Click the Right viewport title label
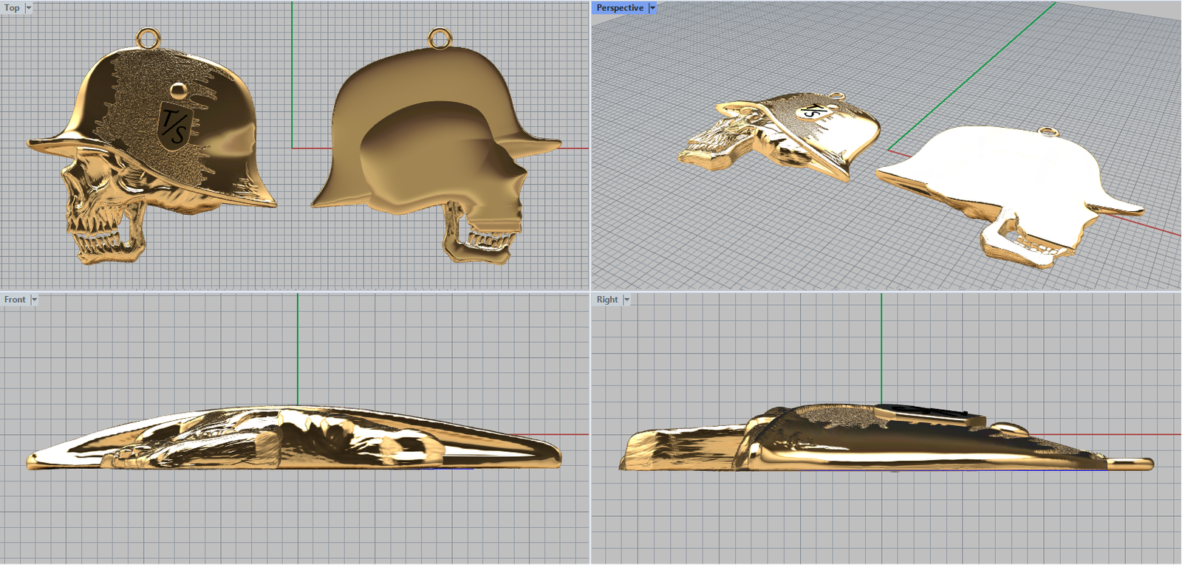This screenshot has width=1182, height=570. coord(607,300)
